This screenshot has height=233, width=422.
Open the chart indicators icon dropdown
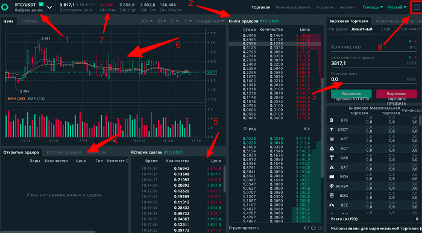(x=175, y=21)
